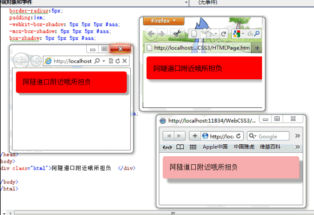Open the orange Firefox menu button
314x215 pixels.
[x=163, y=21]
